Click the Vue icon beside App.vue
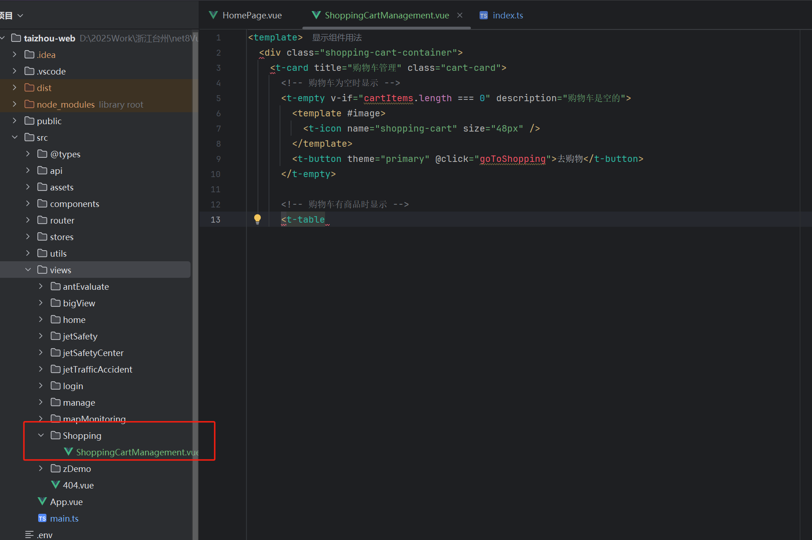Viewport: 812px width, 540px height. pos(42,501)
